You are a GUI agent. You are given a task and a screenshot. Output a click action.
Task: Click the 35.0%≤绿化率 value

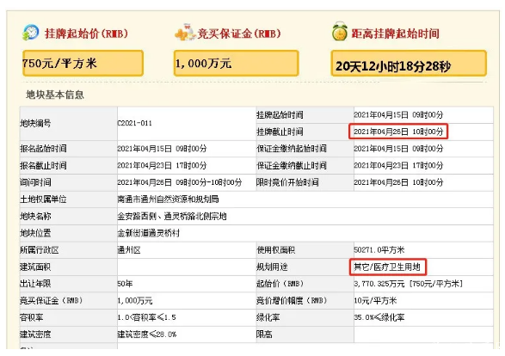(x=379, y=317)
